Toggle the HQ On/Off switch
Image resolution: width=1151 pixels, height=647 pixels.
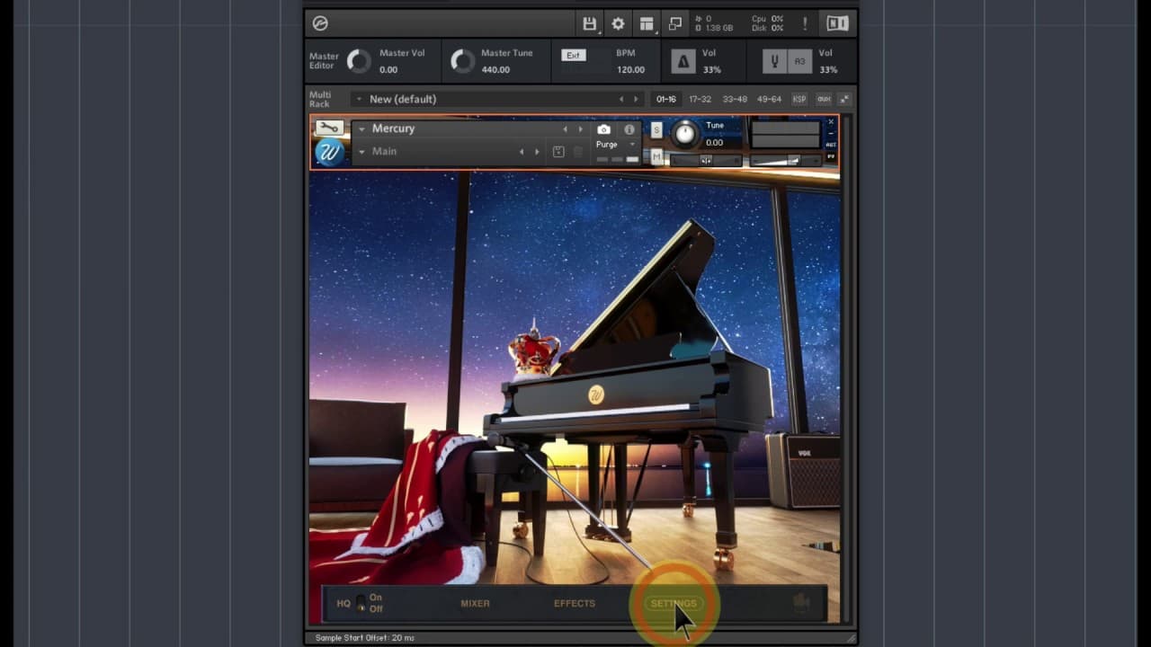pos(361,603)
